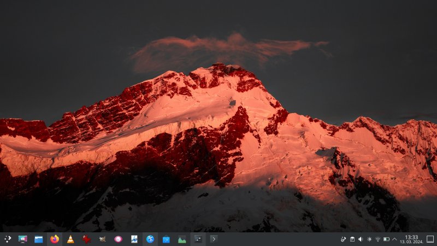Click the red blob-shaped app icon
The image size is (437, 246).
[87, 239]
